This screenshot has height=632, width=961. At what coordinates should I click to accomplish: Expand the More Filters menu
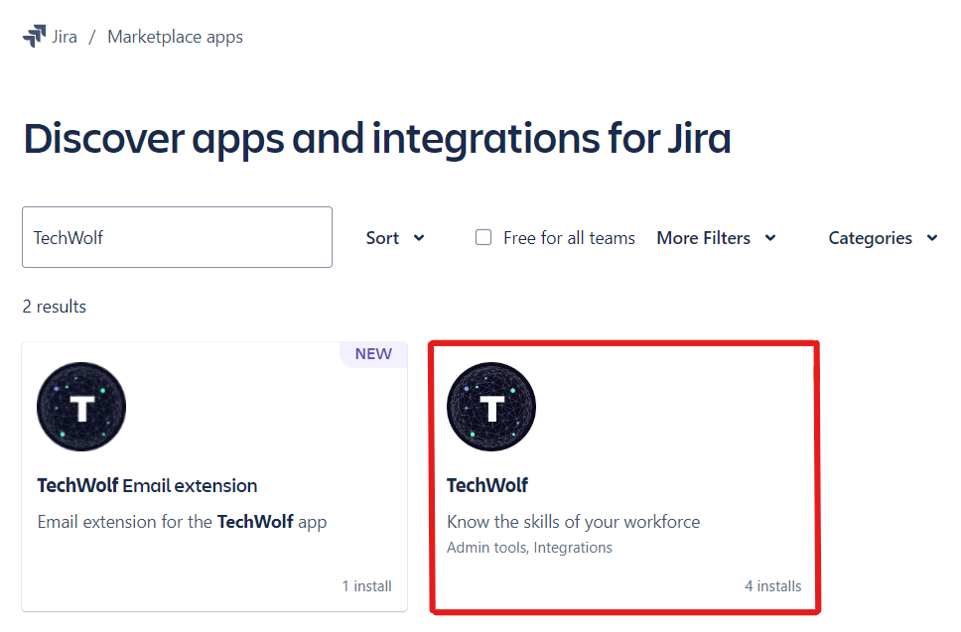click(x=716, y=238)
